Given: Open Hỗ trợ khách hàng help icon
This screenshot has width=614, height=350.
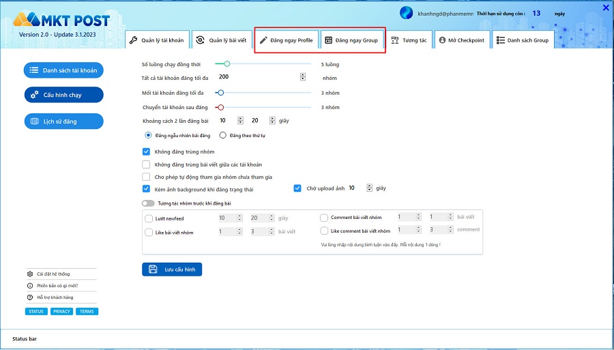Looking at the screenshot, I should [30, 297].
